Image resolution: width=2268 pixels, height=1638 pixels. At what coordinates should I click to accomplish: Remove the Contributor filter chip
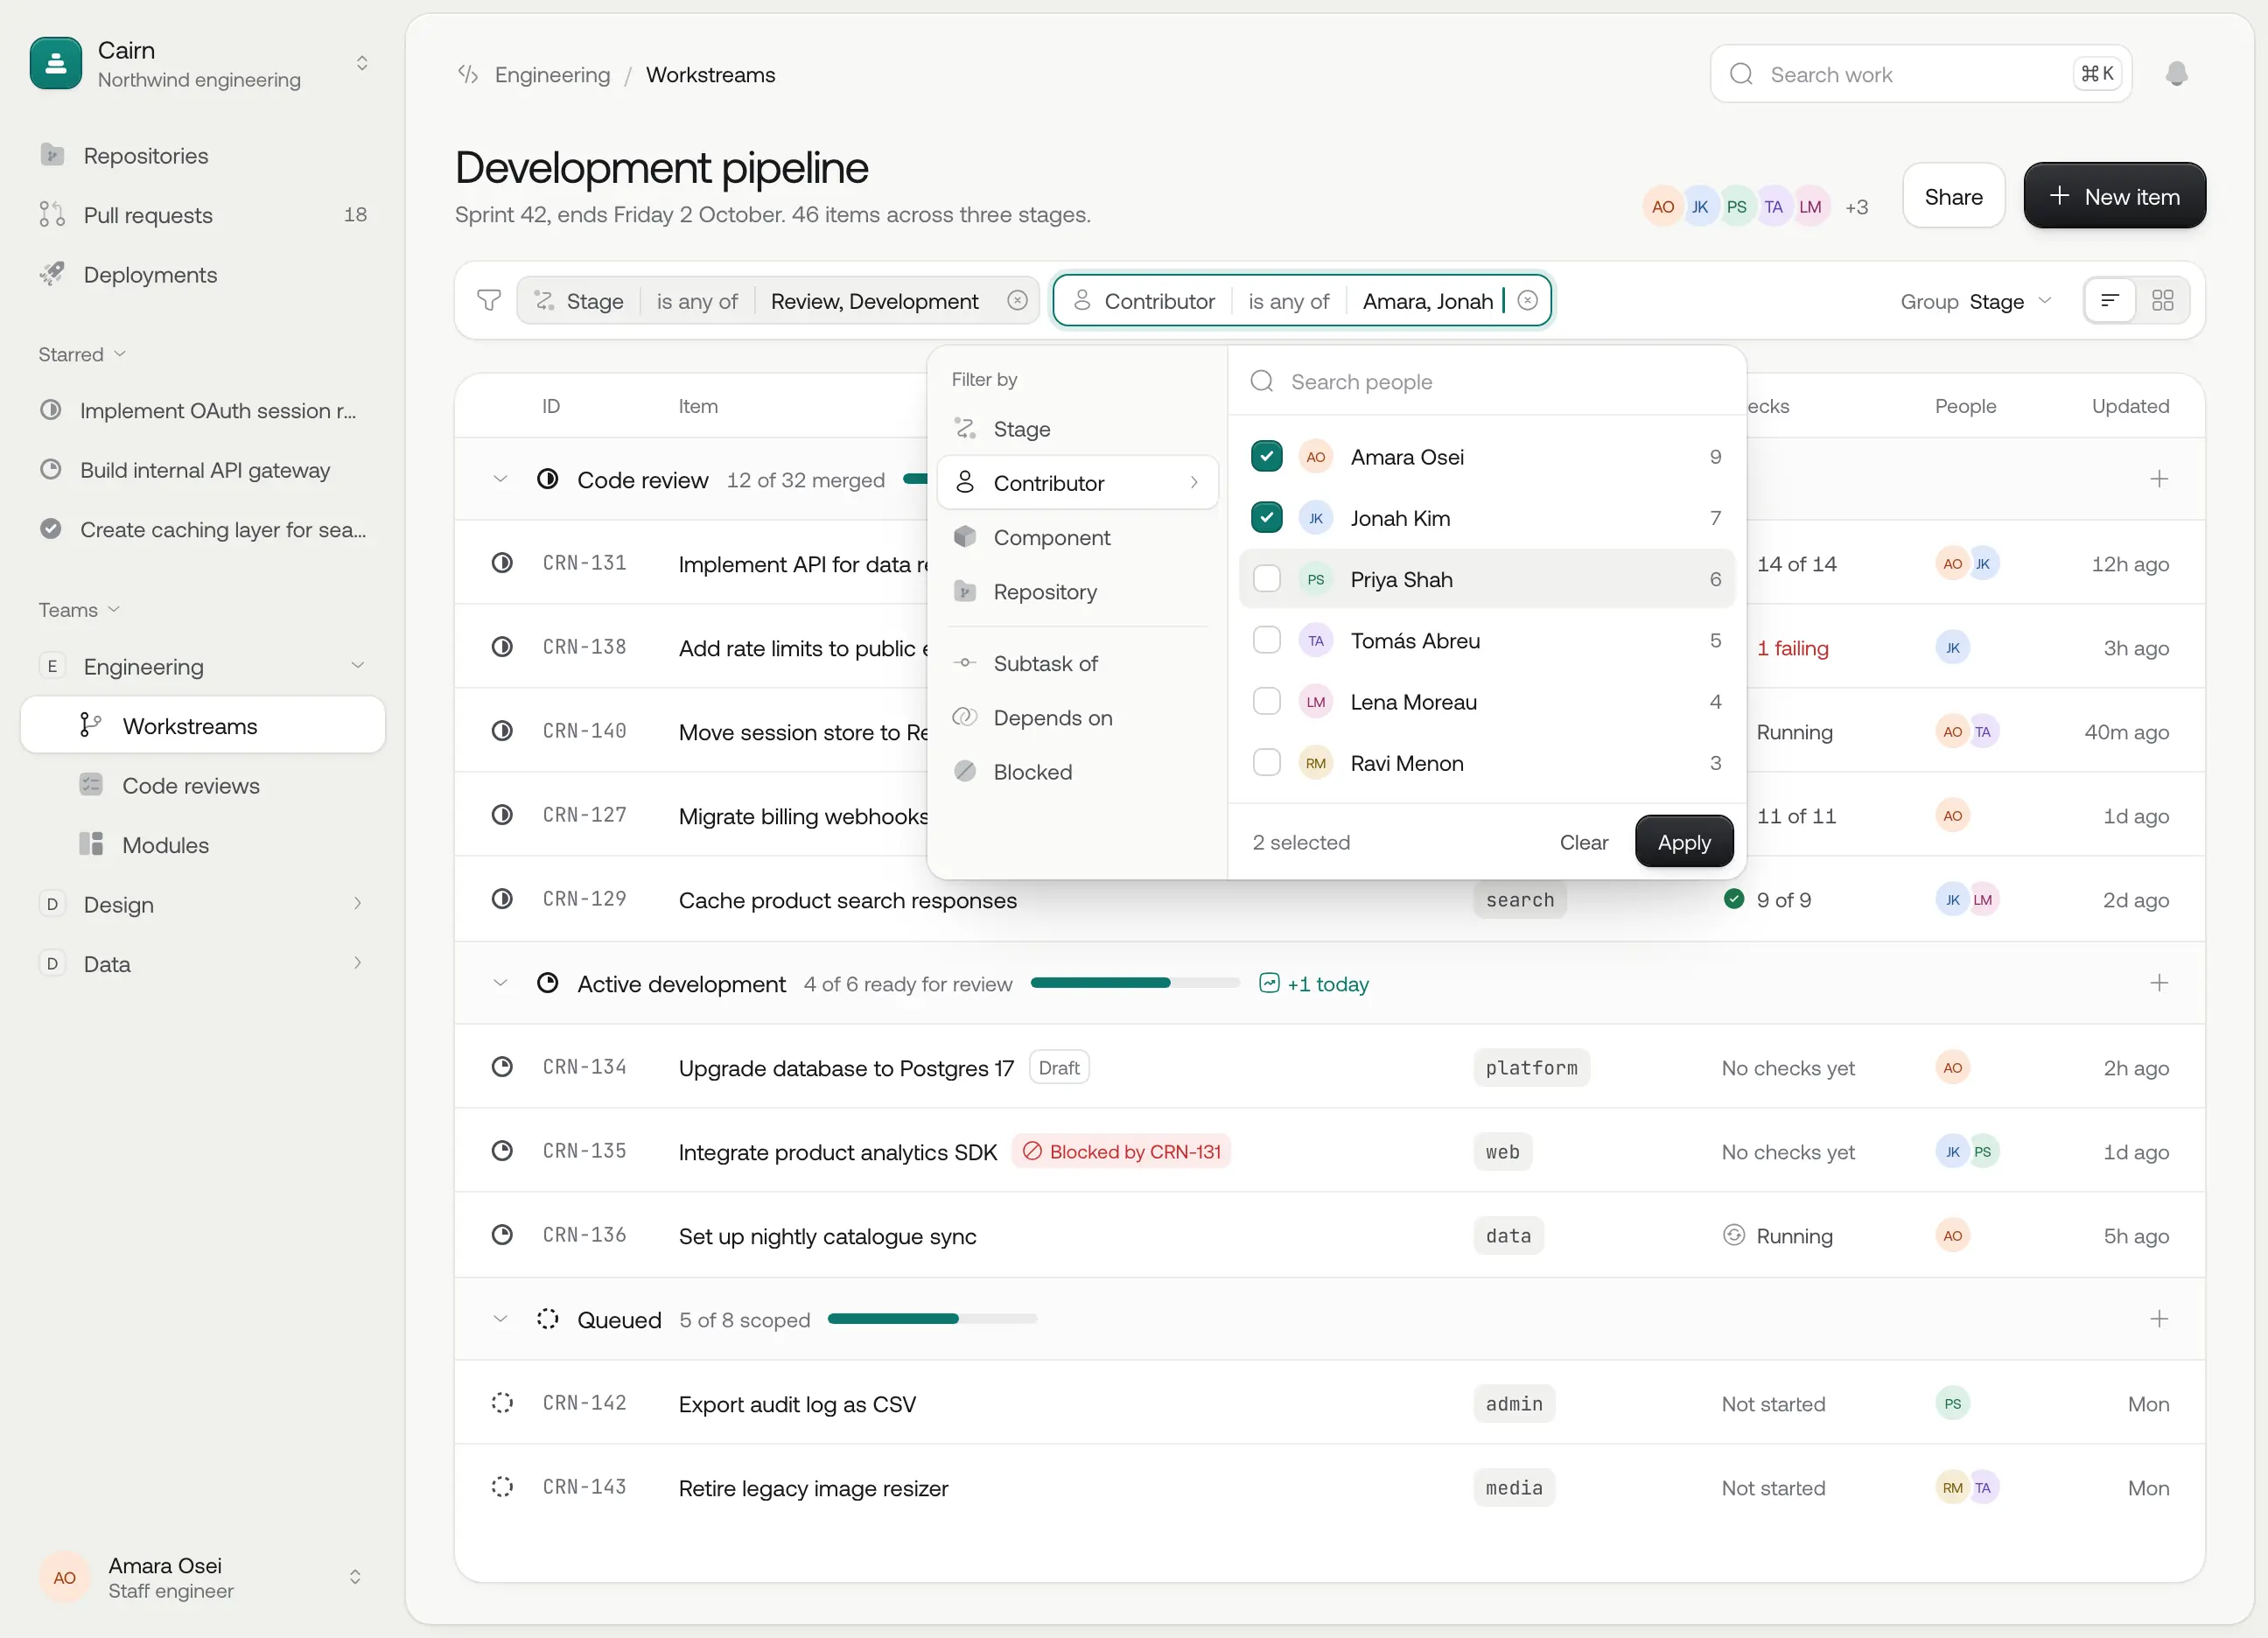point(1527,301)
